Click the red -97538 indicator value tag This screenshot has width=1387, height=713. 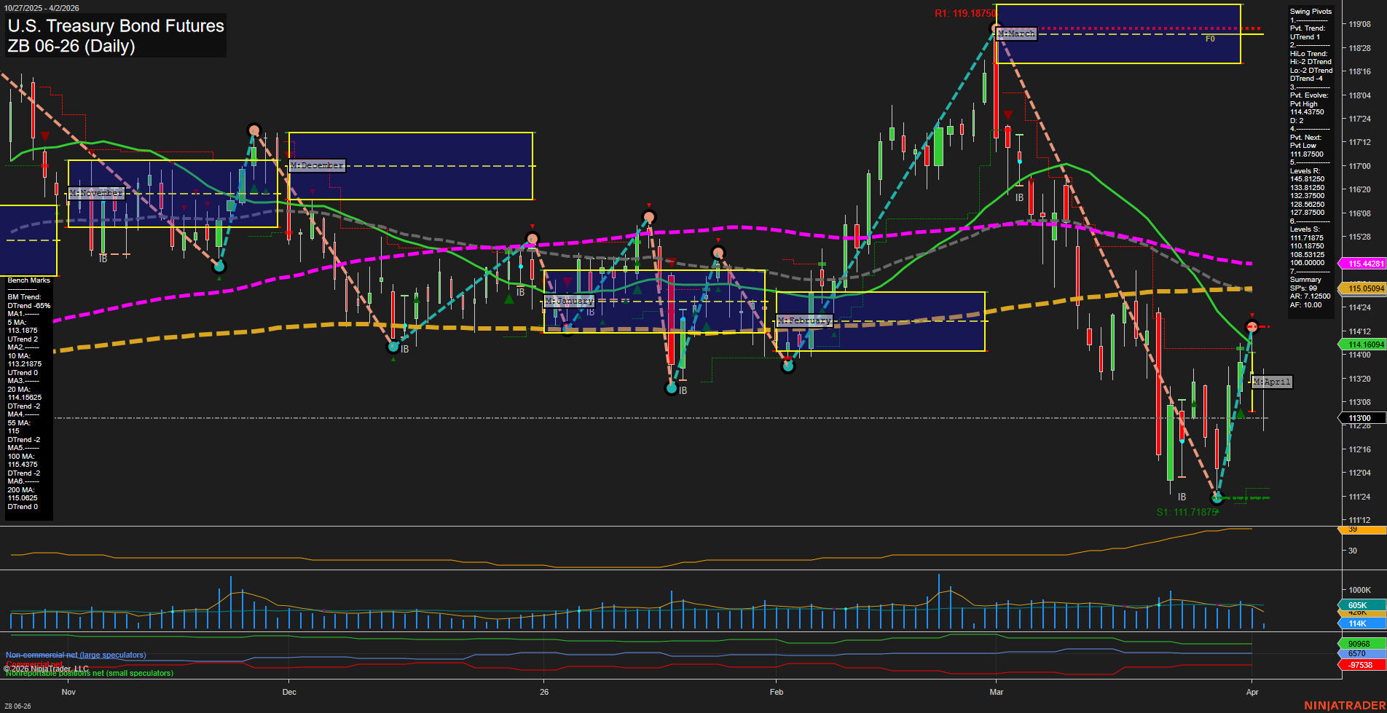click(1361, 665)
